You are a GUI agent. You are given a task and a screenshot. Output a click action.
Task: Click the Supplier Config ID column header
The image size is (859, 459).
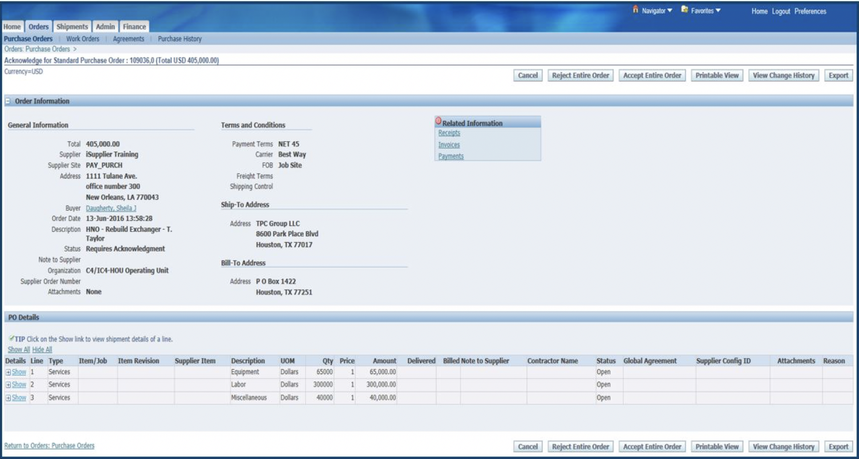(x=723, y=361)
